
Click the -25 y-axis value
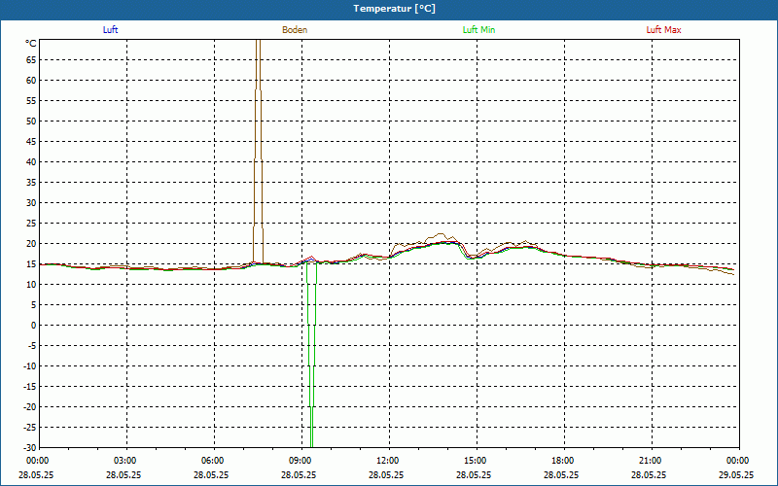pos(30,428)
